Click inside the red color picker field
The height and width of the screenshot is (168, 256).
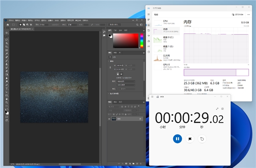click(126, 41)
